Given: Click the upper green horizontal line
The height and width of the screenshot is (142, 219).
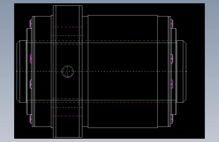Looking at the screenshot, I should pyautogui.click(x=101, y=43).
